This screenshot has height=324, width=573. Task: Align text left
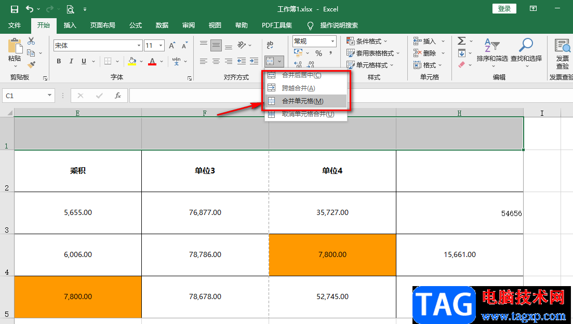(204, 61)
